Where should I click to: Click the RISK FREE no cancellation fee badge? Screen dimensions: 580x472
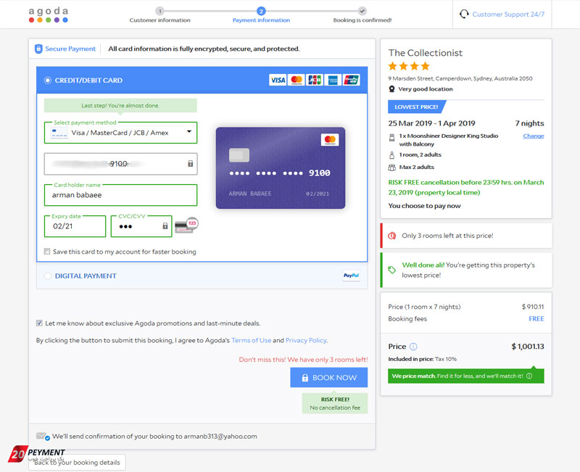coord(335,403)
